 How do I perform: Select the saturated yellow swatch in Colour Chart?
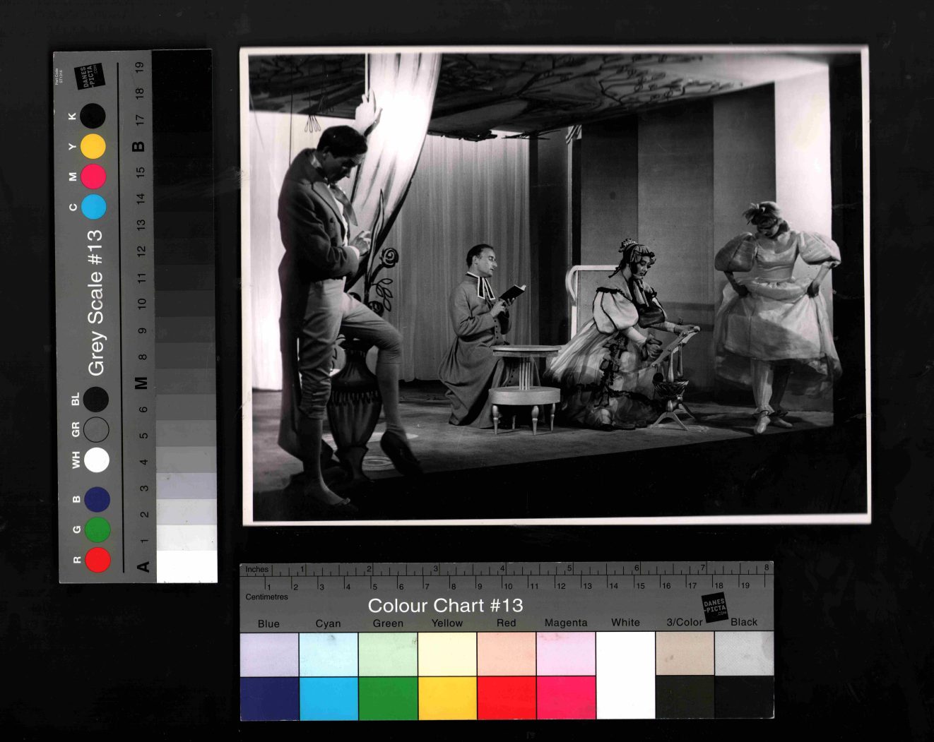(447, 698)
